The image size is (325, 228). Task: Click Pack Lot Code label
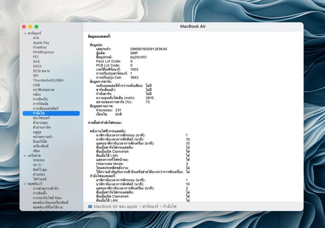[108, 61]
